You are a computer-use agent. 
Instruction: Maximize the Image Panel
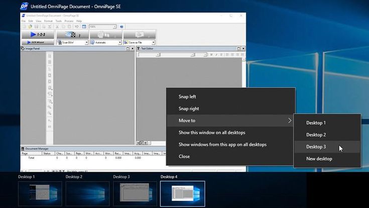coord(128,49)
